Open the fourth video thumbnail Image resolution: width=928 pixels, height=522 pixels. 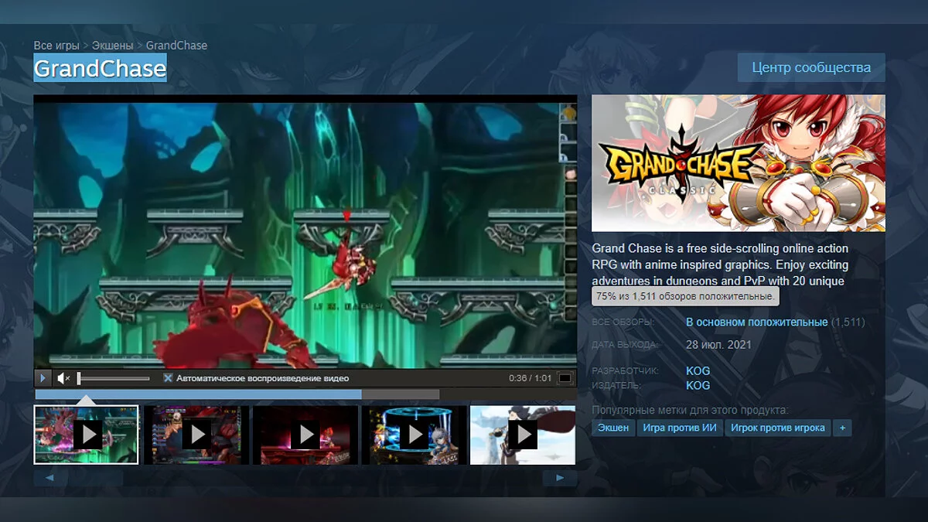coord(415,435)
